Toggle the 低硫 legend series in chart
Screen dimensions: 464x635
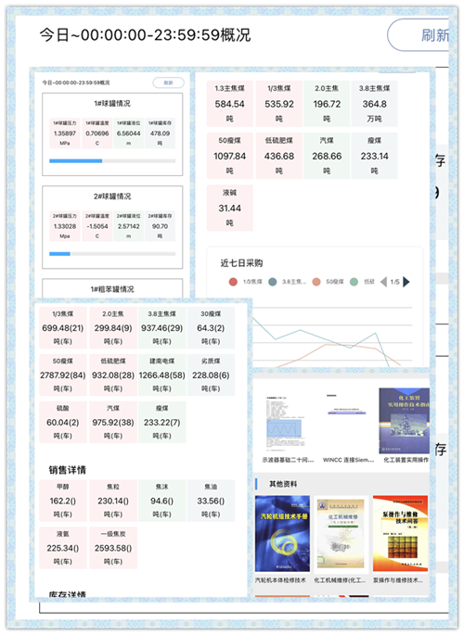click(362, 282)
